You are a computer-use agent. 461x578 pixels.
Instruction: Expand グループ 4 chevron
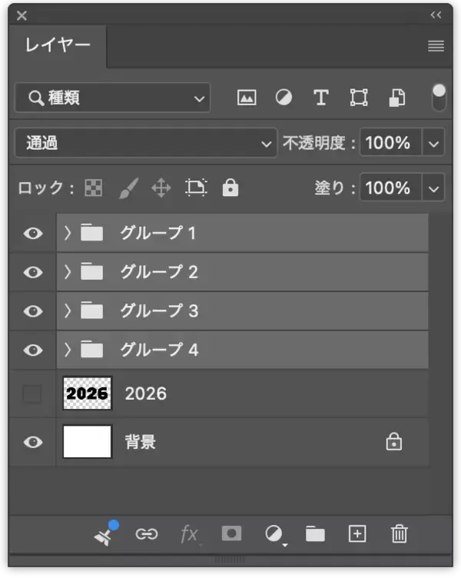coord(68,350)
